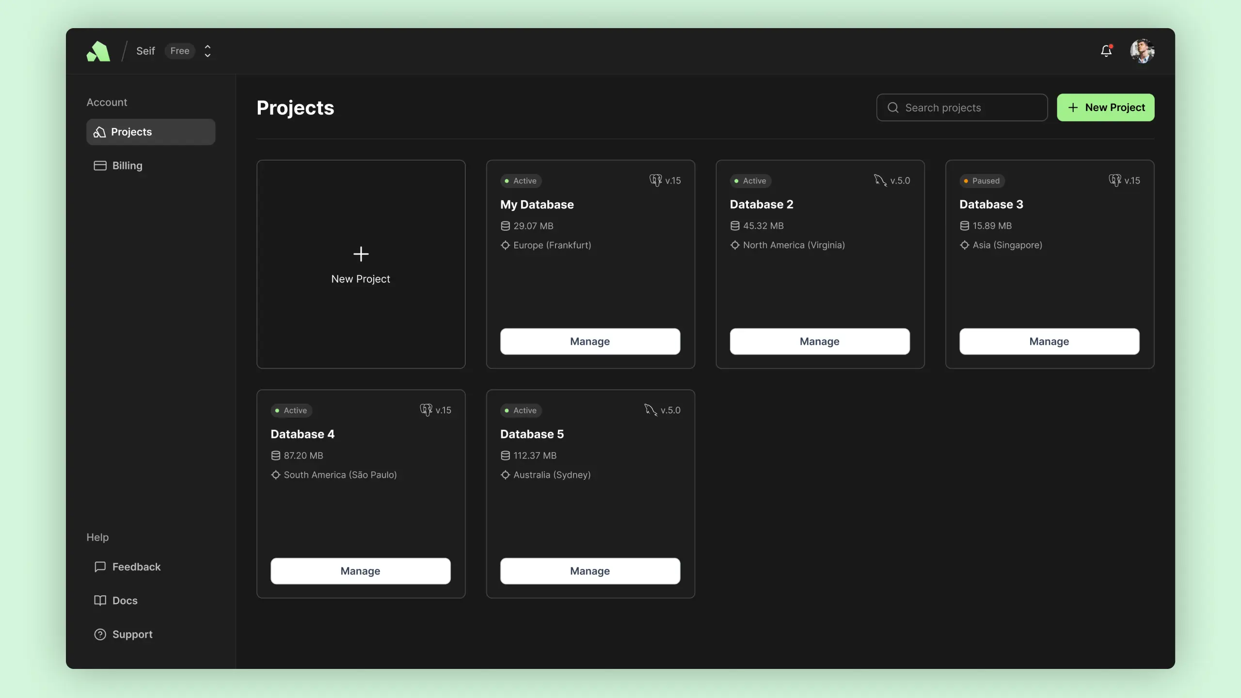Click the Free plan badge
This screenshot has height=698, width=1241.
coord(180,51)
